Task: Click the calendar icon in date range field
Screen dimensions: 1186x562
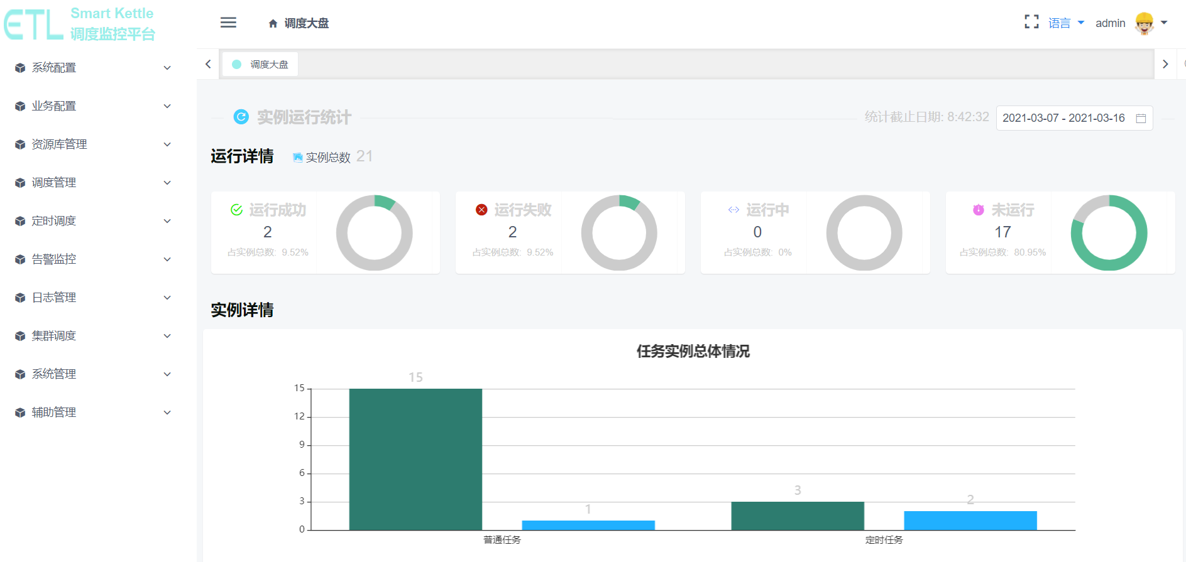Action: [x=1141, y=118]
